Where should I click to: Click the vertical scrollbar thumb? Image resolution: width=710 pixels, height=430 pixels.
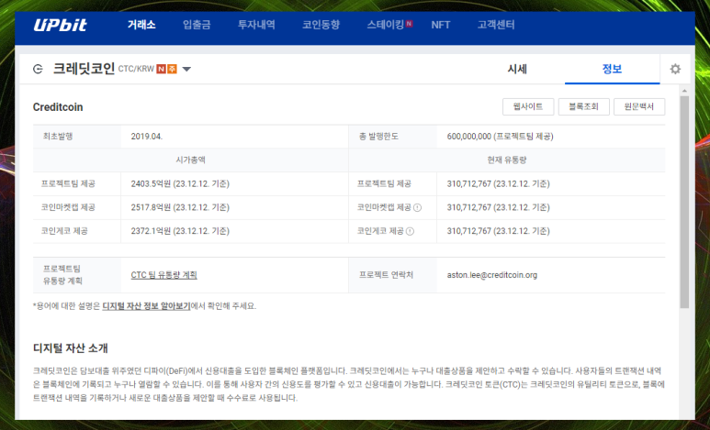684,202
